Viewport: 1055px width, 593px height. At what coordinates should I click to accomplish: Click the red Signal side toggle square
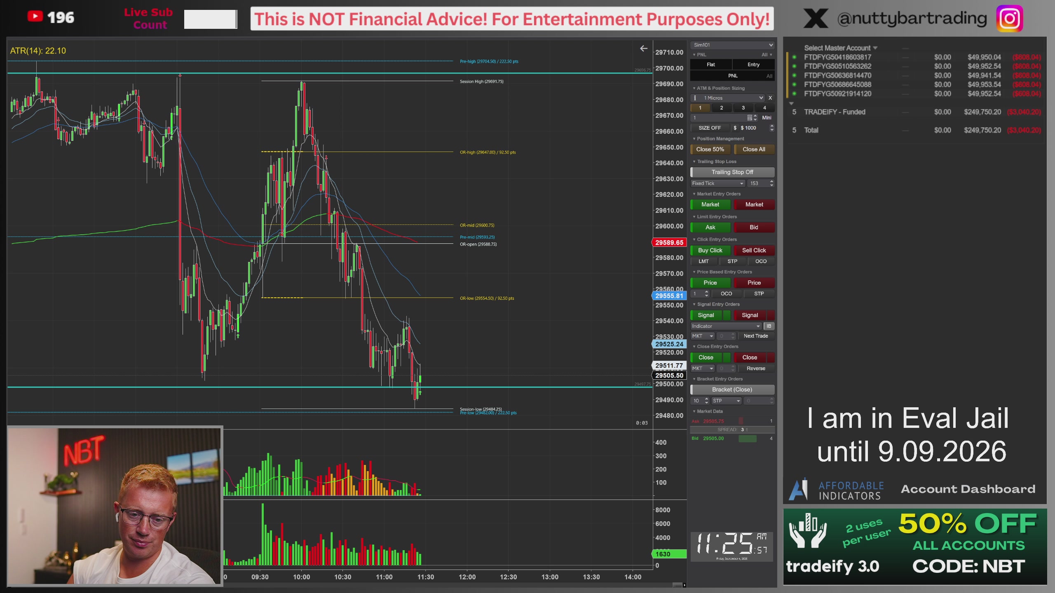[771, 315]
